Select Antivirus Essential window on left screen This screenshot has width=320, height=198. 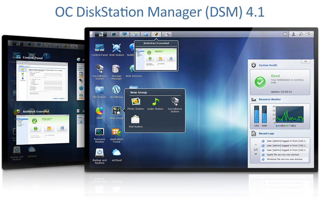tap(43, 129)
